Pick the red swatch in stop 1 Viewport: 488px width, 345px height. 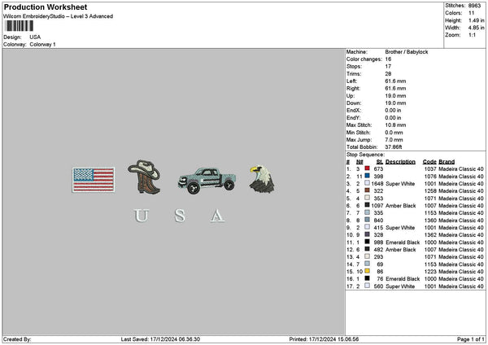tap(368, 168)
